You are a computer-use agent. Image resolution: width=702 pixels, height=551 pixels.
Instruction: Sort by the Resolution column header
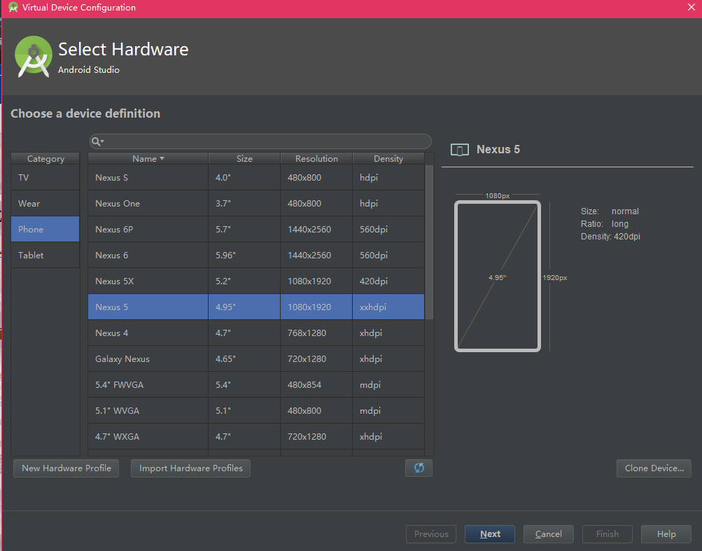(316, 159)
